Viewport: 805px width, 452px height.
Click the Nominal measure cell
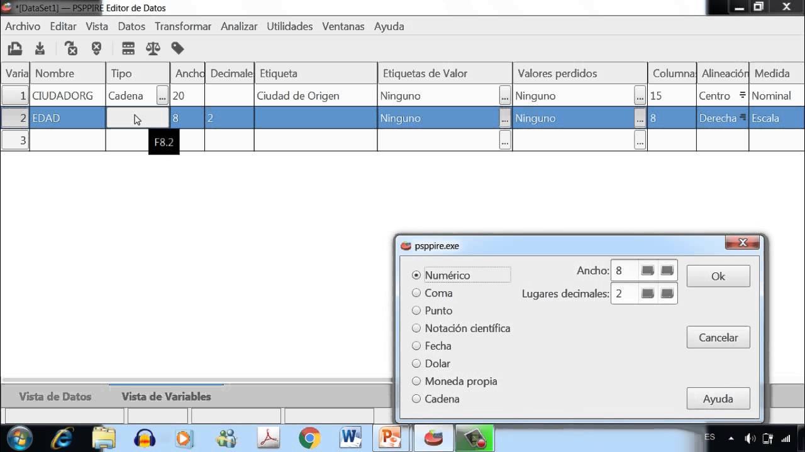(777, 95)
